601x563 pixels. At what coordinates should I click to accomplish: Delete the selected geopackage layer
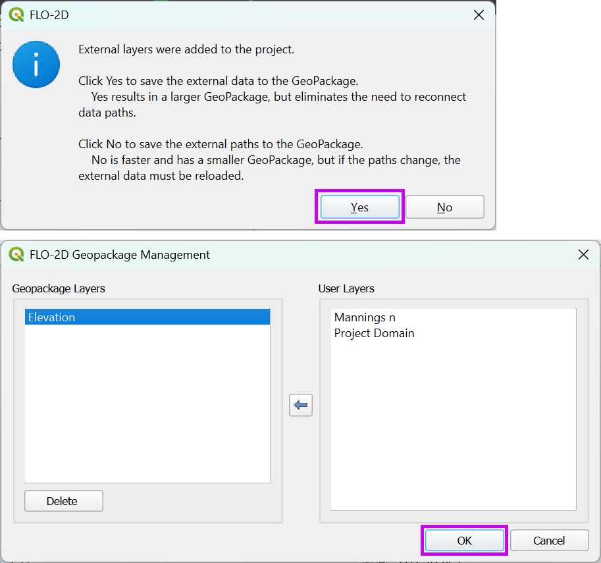tap(63, 501)
